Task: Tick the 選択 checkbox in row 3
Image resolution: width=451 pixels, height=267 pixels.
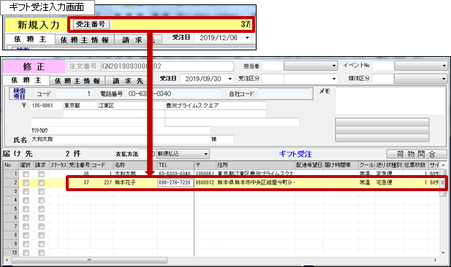Action: click(x=26, y=191)
